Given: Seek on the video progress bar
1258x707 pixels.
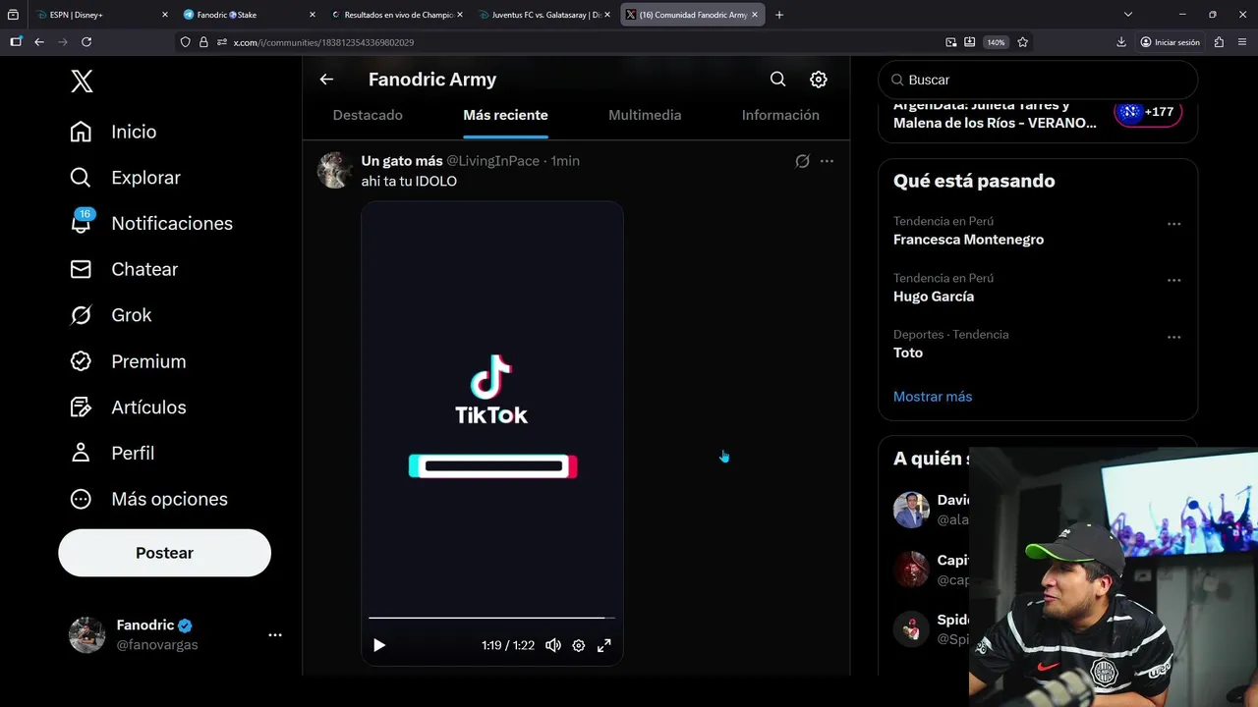Looking at the screenshot, I should tap(491, 618).
